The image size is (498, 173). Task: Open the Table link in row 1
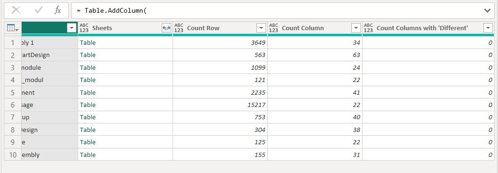click(88, 42)
